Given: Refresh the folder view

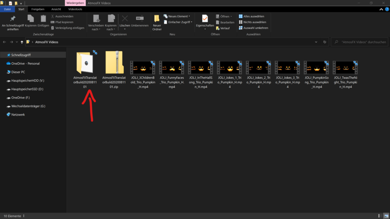Looking at the screenshot, I should pos(324,42).
